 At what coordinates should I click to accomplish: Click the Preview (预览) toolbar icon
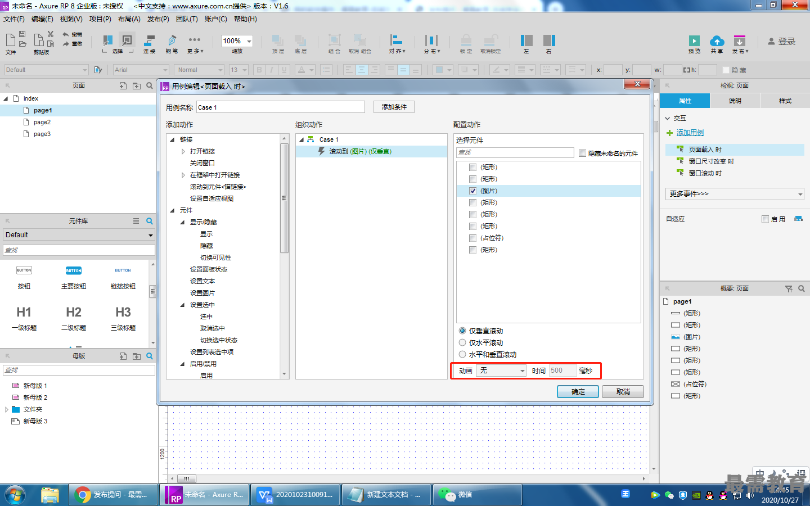pos(694,41)
